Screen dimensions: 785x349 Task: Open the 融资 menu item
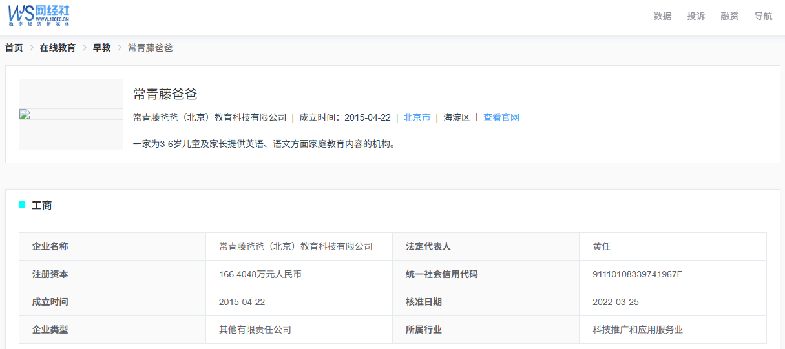tap(729, 16)
